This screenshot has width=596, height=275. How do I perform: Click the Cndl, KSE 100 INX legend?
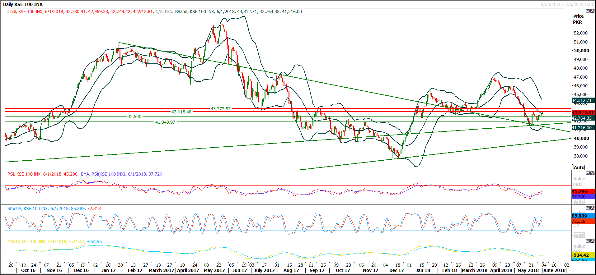(80, 11)
